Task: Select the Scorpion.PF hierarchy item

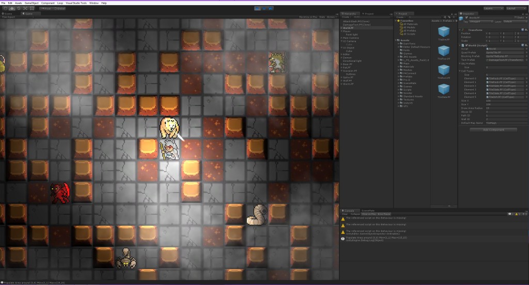Action: (x=350, y=71)
